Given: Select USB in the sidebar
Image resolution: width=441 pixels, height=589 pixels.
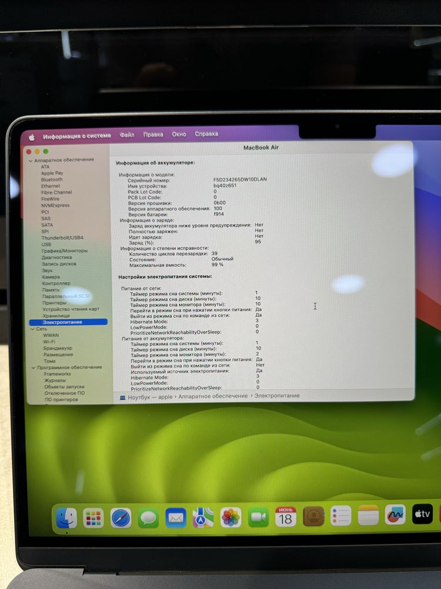Looking at the screenshot, I should 46,244.
